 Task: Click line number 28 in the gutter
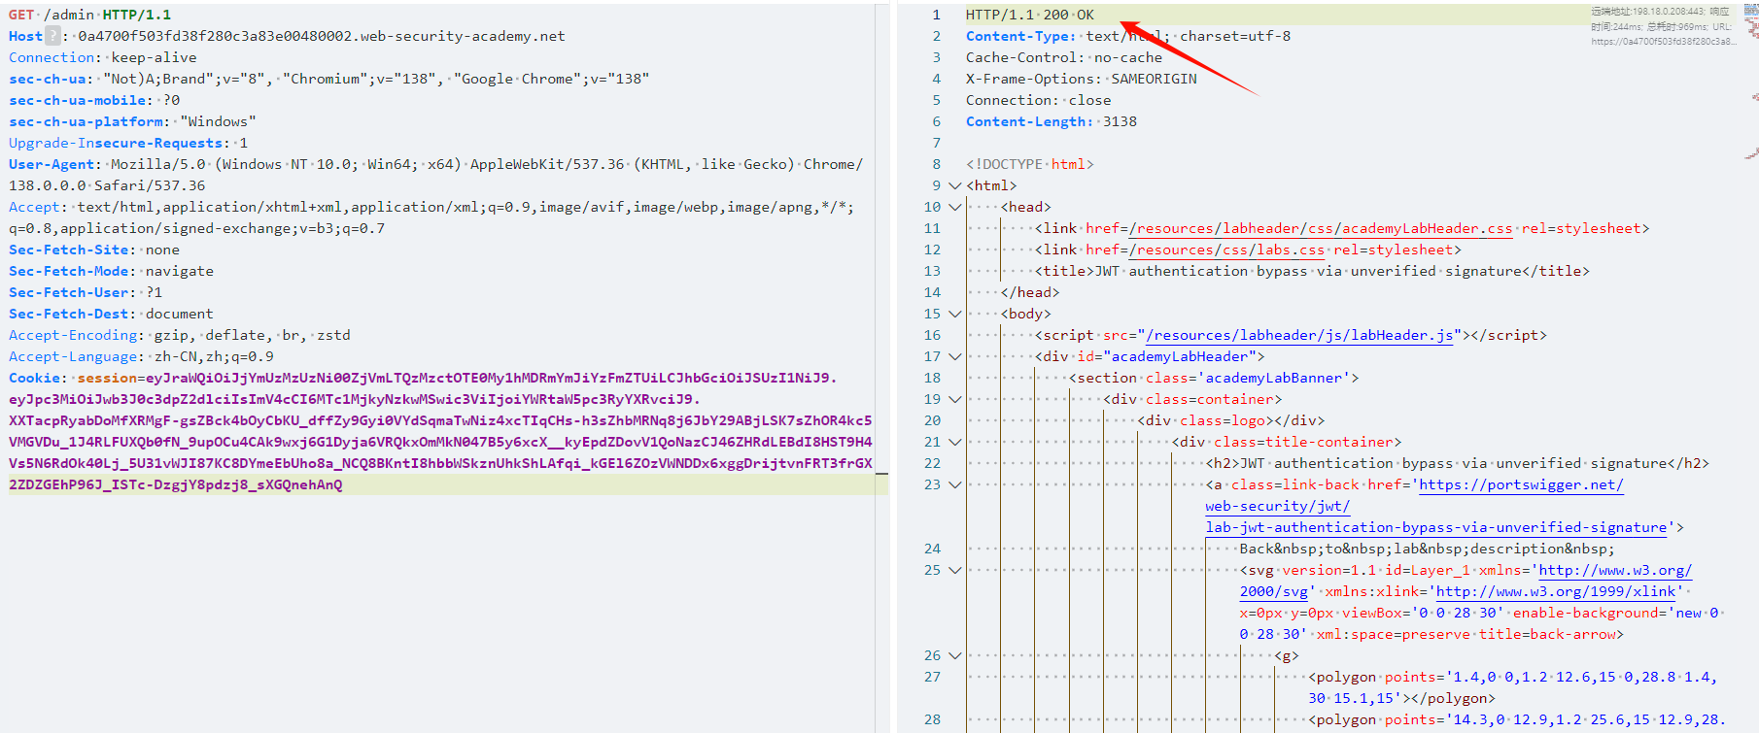point(933,719)
